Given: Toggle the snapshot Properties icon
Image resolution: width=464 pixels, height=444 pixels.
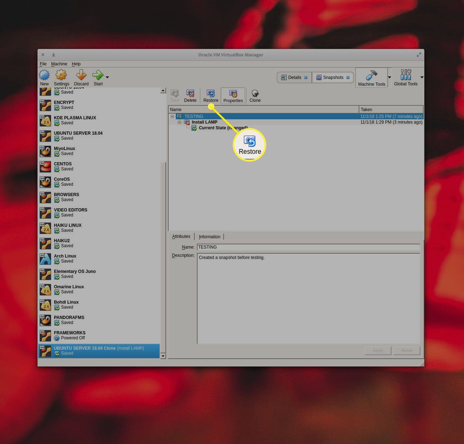Looking at the screenshot, I should 233,94.
